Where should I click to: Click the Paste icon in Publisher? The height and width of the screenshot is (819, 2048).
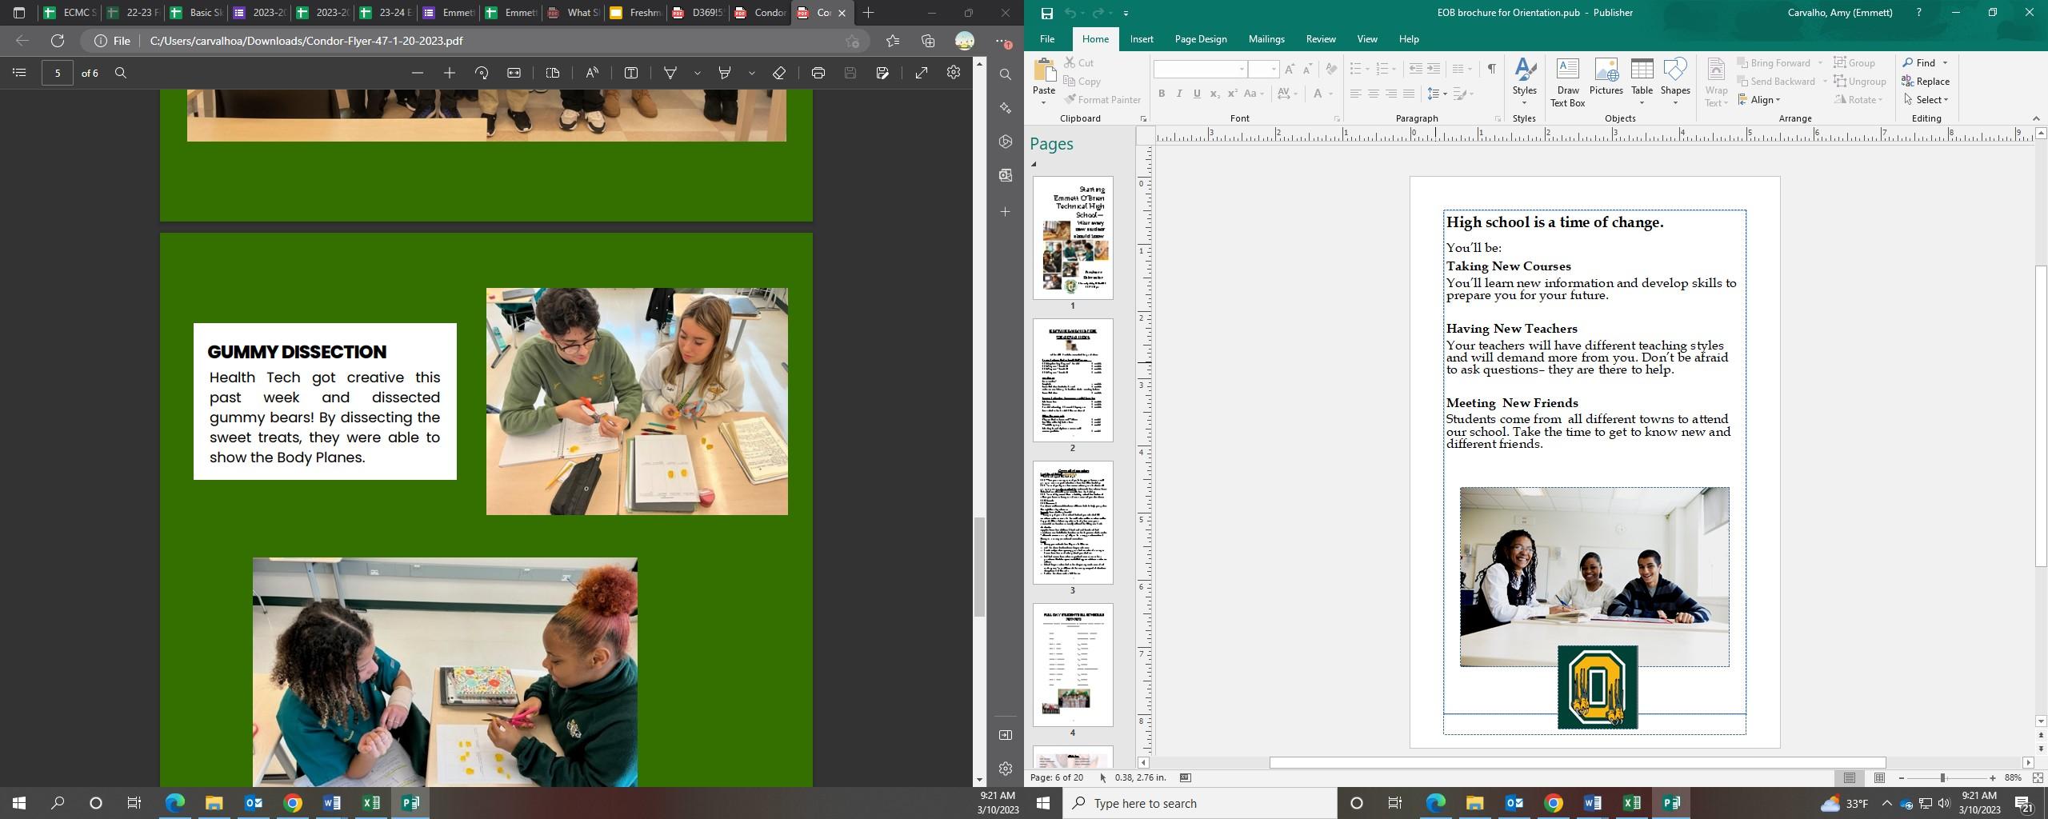pos(1044,82)
